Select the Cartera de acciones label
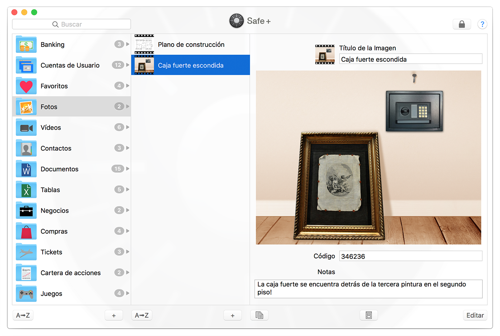 click(71, 273)
